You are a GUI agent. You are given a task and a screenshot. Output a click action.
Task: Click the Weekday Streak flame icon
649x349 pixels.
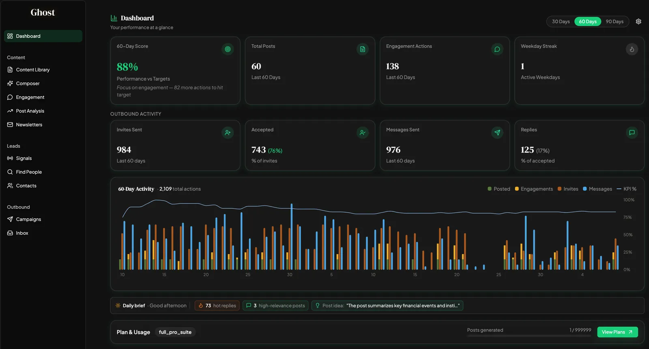(x=632, y=49)
